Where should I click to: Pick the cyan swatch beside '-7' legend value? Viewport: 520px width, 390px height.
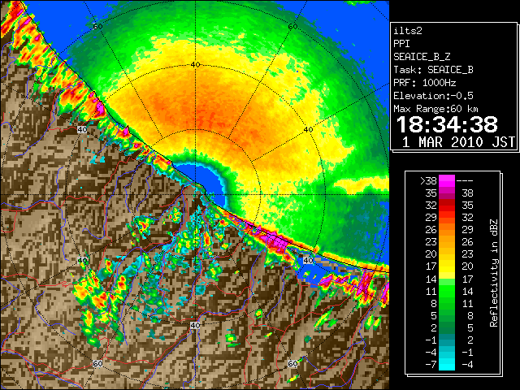pyautogui.click(x=447, y=365)
